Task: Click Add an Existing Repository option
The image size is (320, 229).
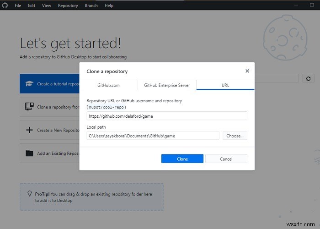Action: 49,153
